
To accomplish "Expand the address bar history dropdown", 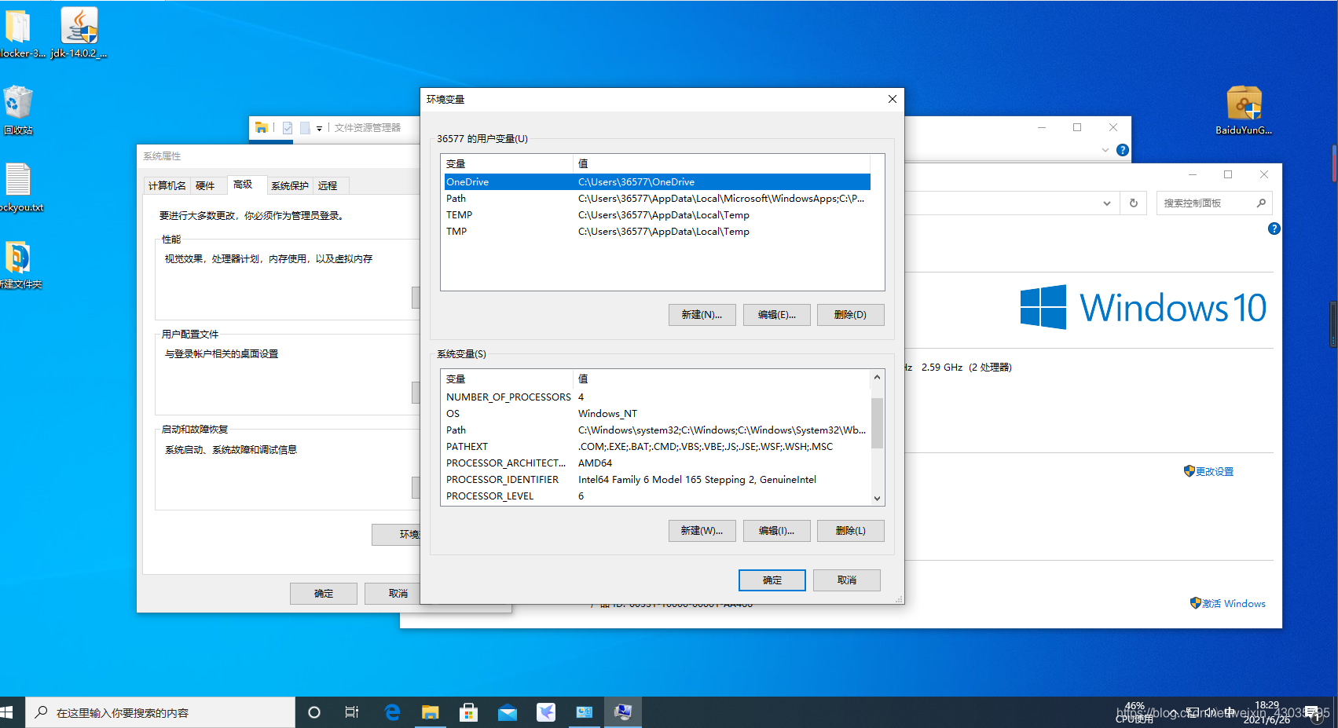I will (x=1107, y=203).
